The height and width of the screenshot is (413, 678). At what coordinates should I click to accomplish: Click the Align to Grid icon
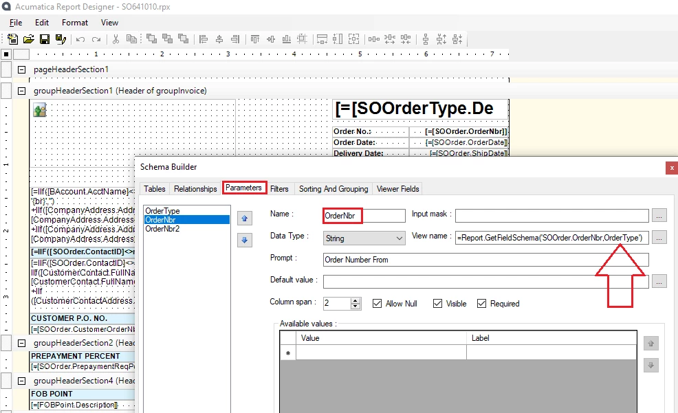tap(302, 39)
